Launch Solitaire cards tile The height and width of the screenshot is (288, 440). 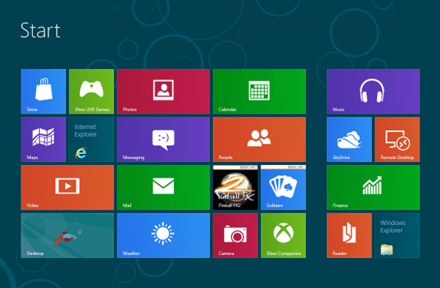click(x=283, y=188)
